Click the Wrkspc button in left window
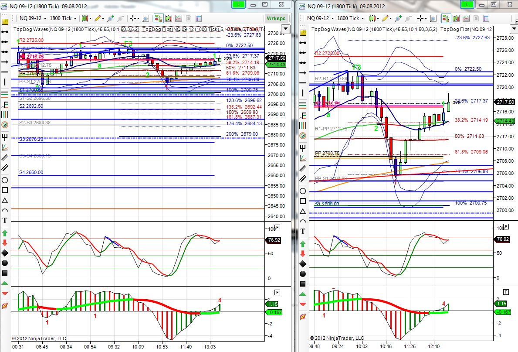 coord(276,18)
